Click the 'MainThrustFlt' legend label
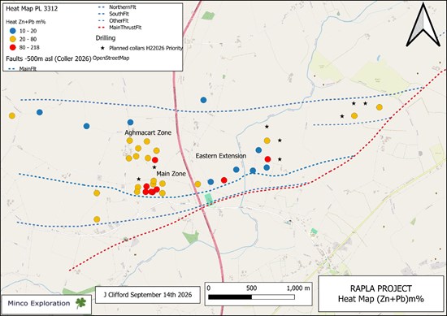 point(125,28)
